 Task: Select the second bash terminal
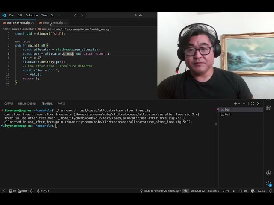(x=241, y=114)
